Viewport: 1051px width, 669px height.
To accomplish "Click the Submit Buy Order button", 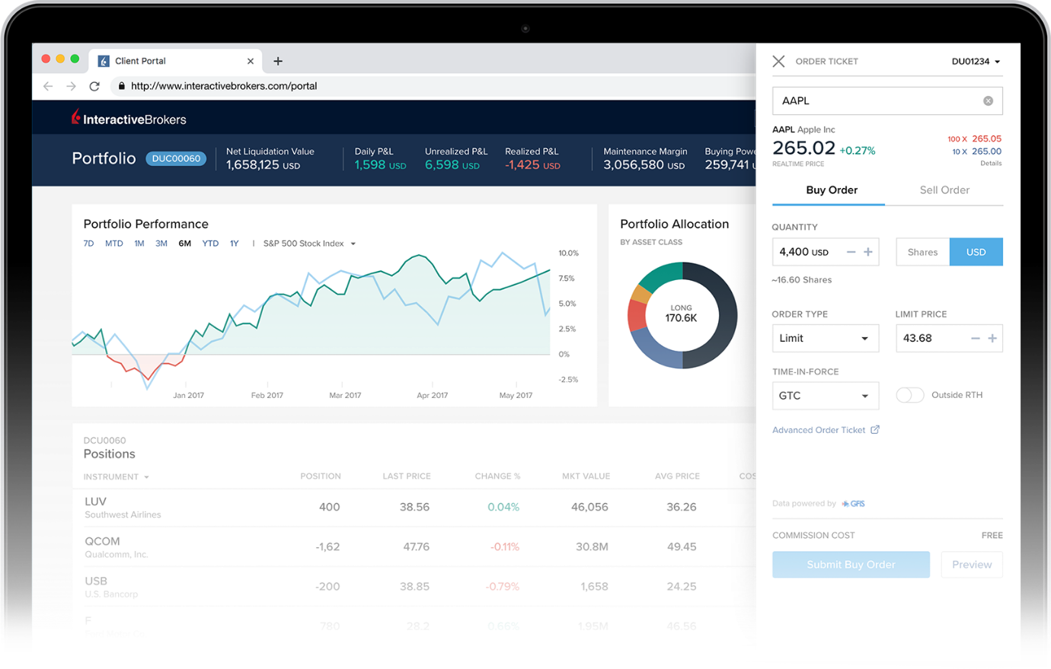I will click(x=851, y=565).
